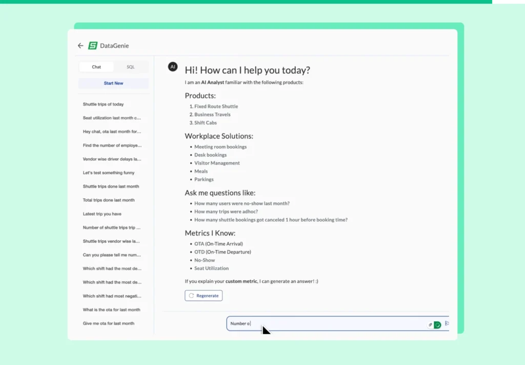Focus the message input field
The width and height of the screenshot is (525, 365).
(323, 323)
